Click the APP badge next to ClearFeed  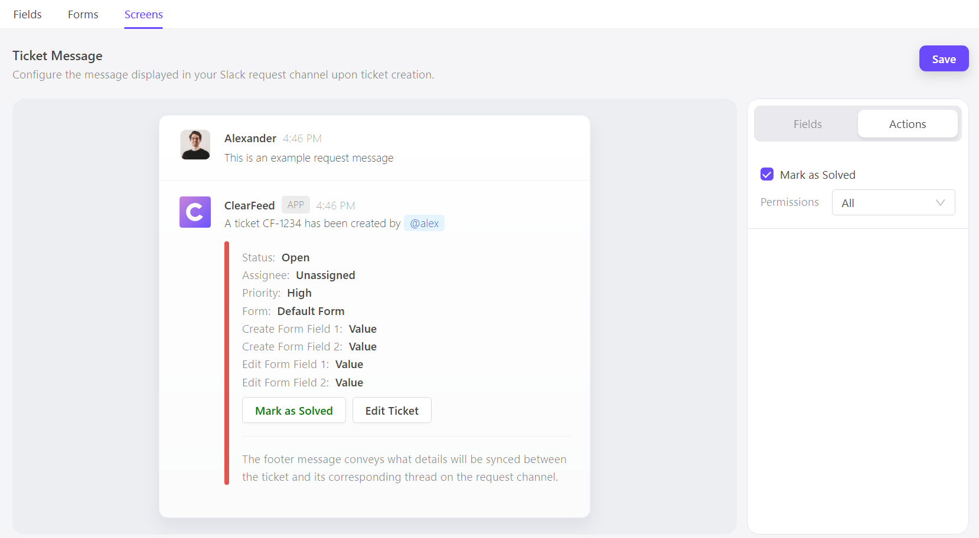tap(295, 205)
